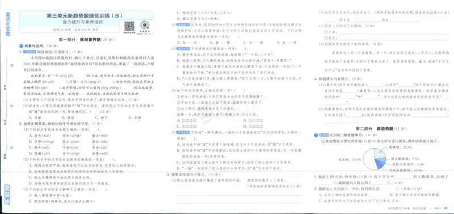Click the blank parenthesis after pinyin jūn yún

61,82
